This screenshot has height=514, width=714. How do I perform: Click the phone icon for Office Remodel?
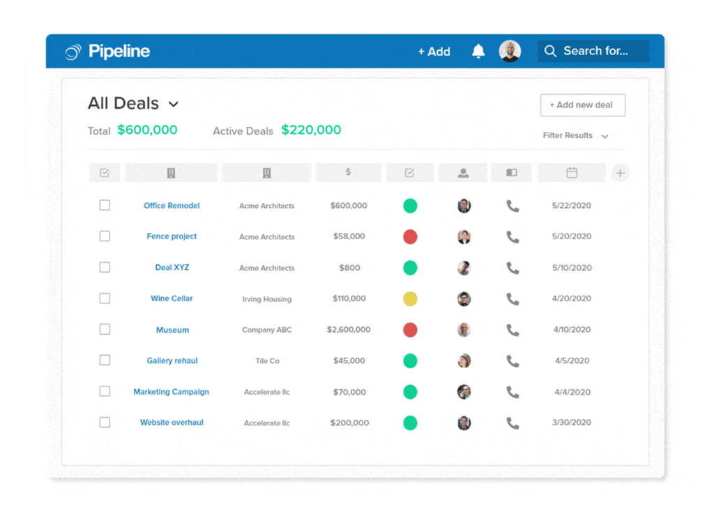512,206
